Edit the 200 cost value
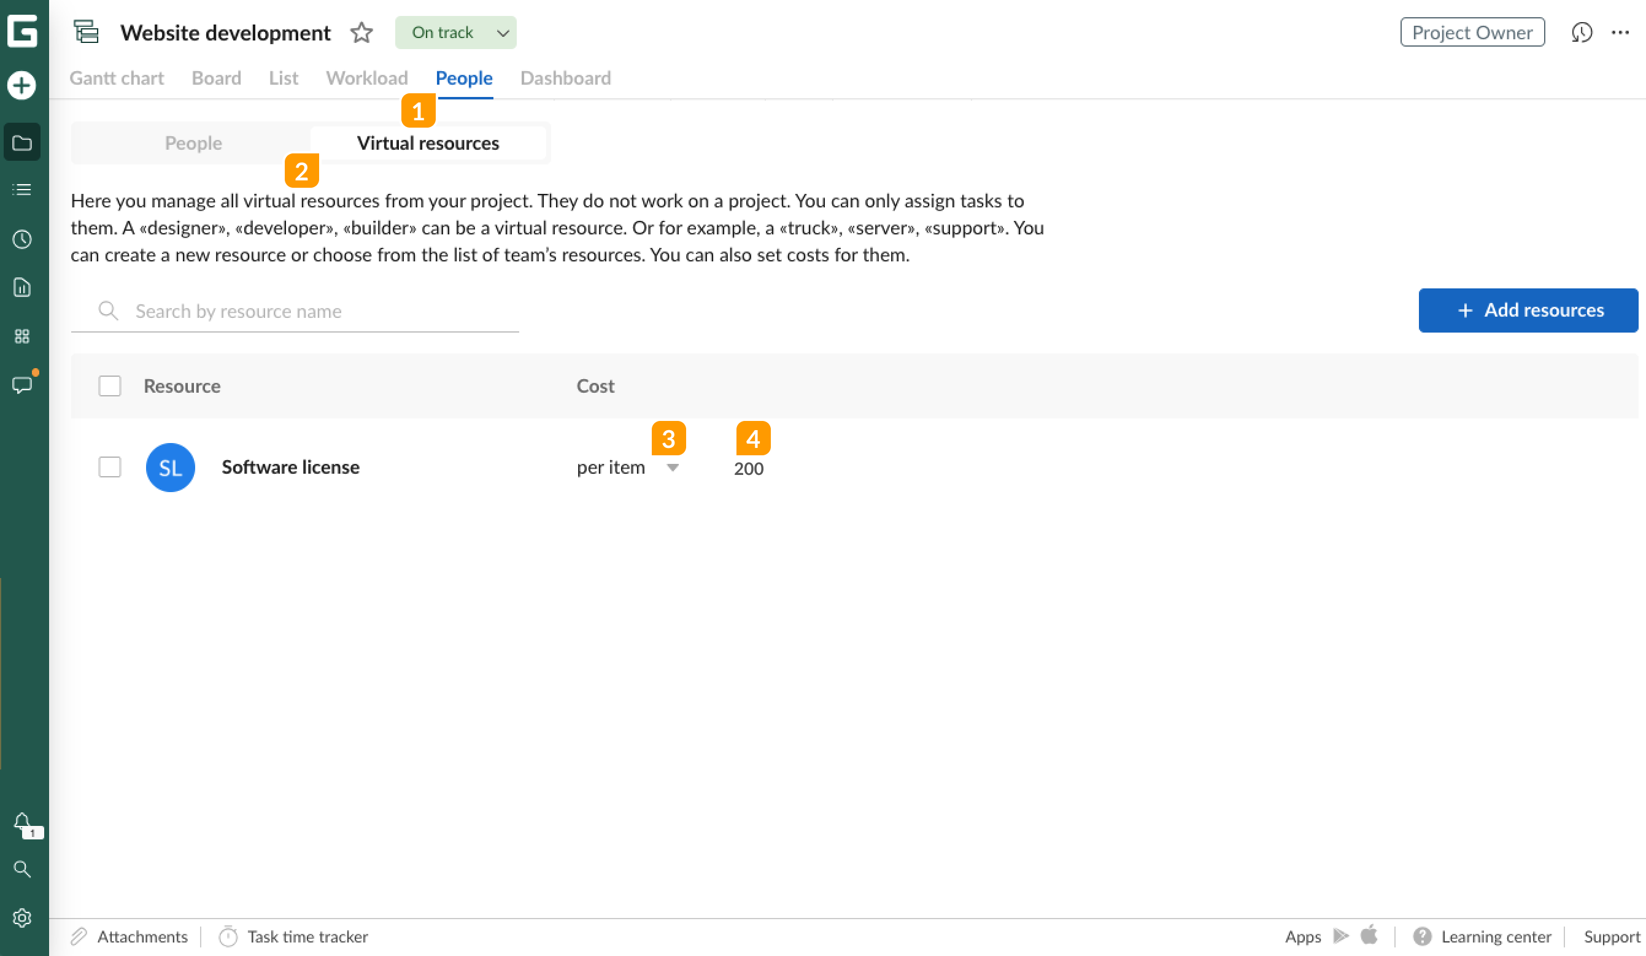This screenshot has width=1646, height=956. point(749,468)
